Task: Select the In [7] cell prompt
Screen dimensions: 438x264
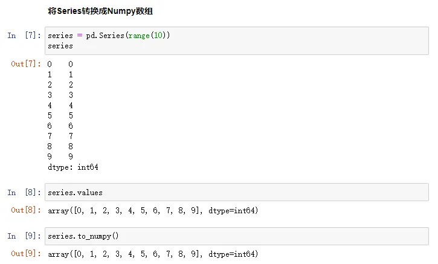Action: (24, 36)
